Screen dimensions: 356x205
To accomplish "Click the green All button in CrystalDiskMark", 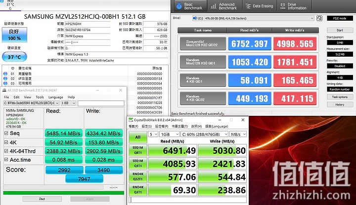I will click(138, 137).
